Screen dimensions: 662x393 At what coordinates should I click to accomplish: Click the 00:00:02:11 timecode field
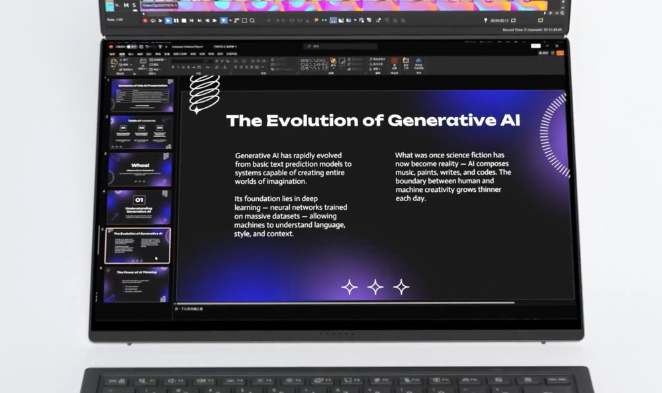[499, 21]
